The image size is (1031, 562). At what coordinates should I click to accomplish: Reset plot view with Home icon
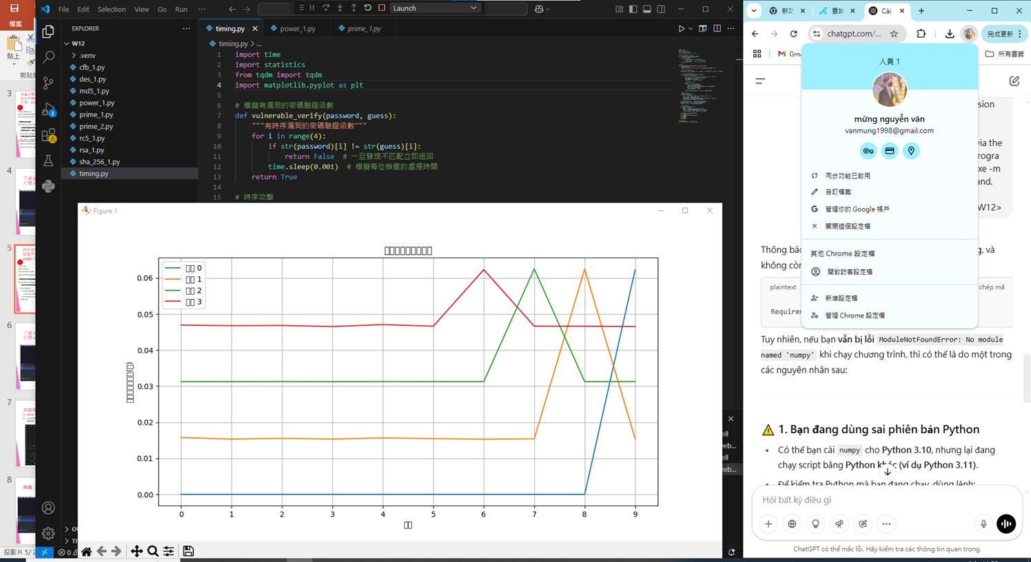86,551
